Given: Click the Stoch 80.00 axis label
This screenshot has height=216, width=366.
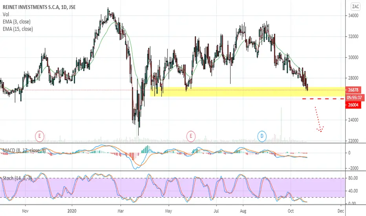Looking at the screenshot, I should [x=353, y=178].
